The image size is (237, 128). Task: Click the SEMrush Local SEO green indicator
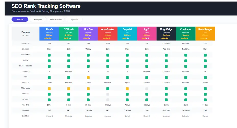[x=69, y=55]
